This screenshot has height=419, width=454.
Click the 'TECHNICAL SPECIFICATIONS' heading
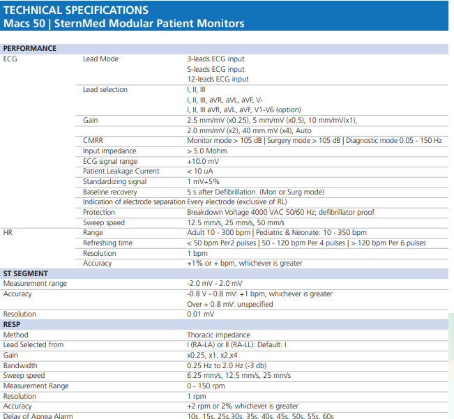[x=76, y=10]
